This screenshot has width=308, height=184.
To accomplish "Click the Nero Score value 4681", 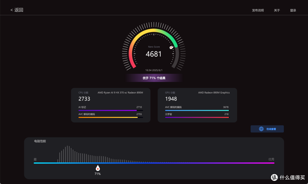I will [x=154, y=54].
